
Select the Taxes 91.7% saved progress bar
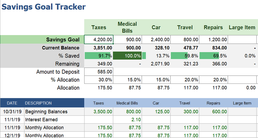click(x=99, y=56)
